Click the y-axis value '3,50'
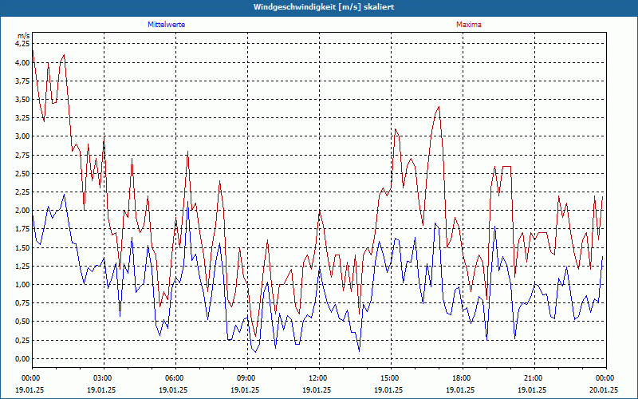Image resolution: width=638 pixels, height=399 pixels. click(x=23, y=99)
